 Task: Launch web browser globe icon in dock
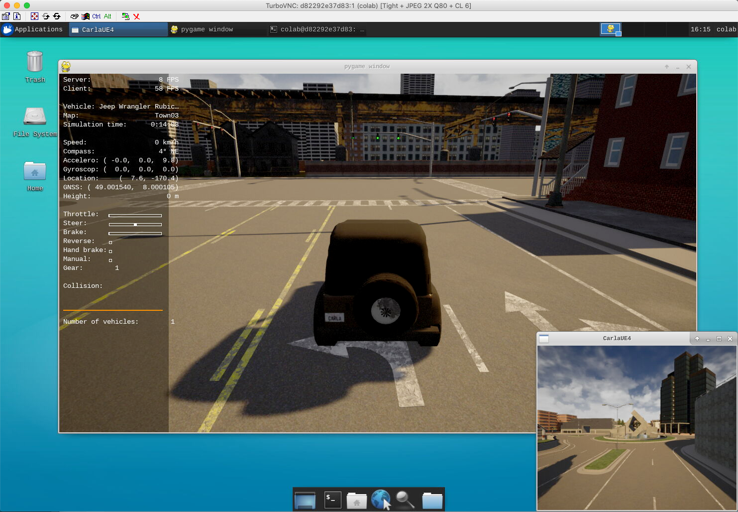tap(381, 500)
